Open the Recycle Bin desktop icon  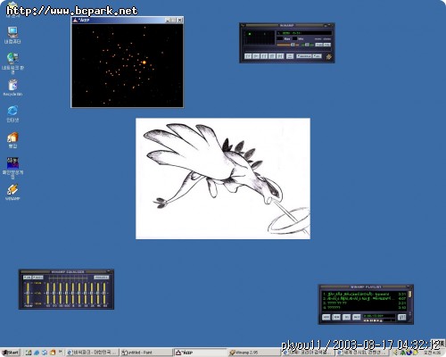(12, 87)
